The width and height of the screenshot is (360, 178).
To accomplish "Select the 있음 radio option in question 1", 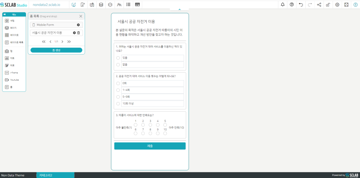I will [118, 58].
